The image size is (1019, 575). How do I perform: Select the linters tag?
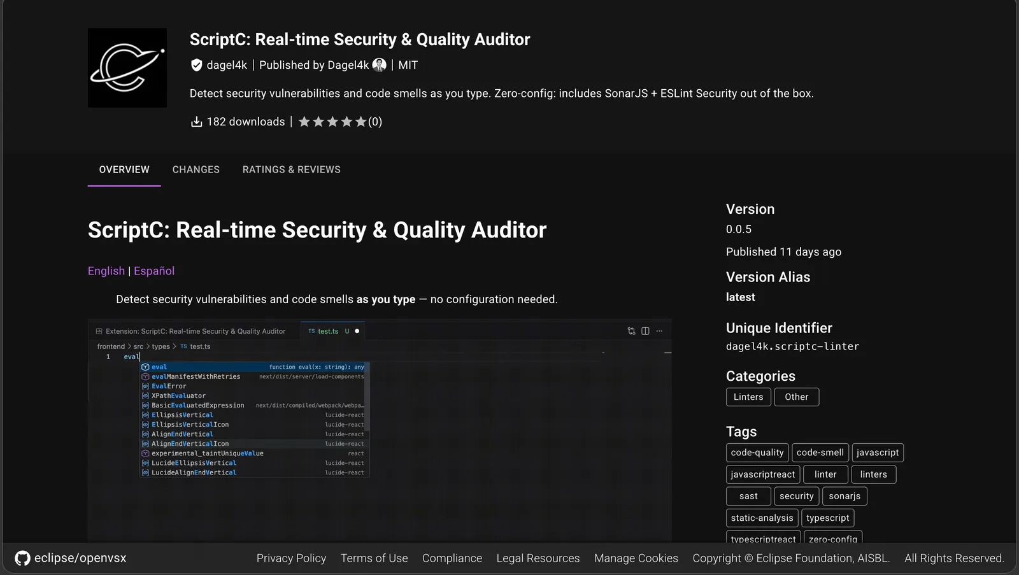tap(874, 474)
